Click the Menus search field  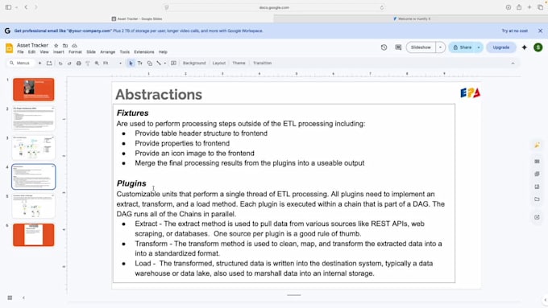(x=21, y=64)
